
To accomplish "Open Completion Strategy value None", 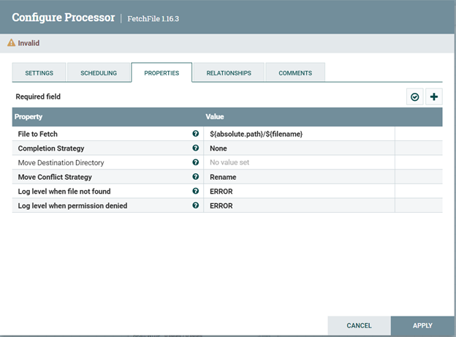I will (x=300, y=148).
